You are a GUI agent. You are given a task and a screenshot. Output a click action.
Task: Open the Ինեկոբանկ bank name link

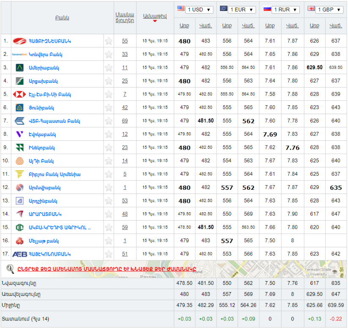click(x=42, y=148)
